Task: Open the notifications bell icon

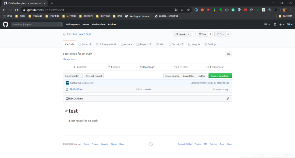Action: (275, 24)
